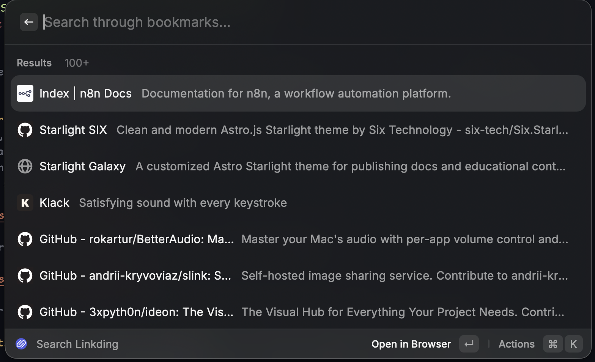Screen dimensions: 595x362
Task: Click the Starlight SIX GitHub icon
Action: (x=25, y=130)
